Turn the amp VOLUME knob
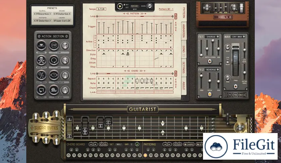Image resolution: width=281 pixels, height=163 pixels. coord(234,7)
